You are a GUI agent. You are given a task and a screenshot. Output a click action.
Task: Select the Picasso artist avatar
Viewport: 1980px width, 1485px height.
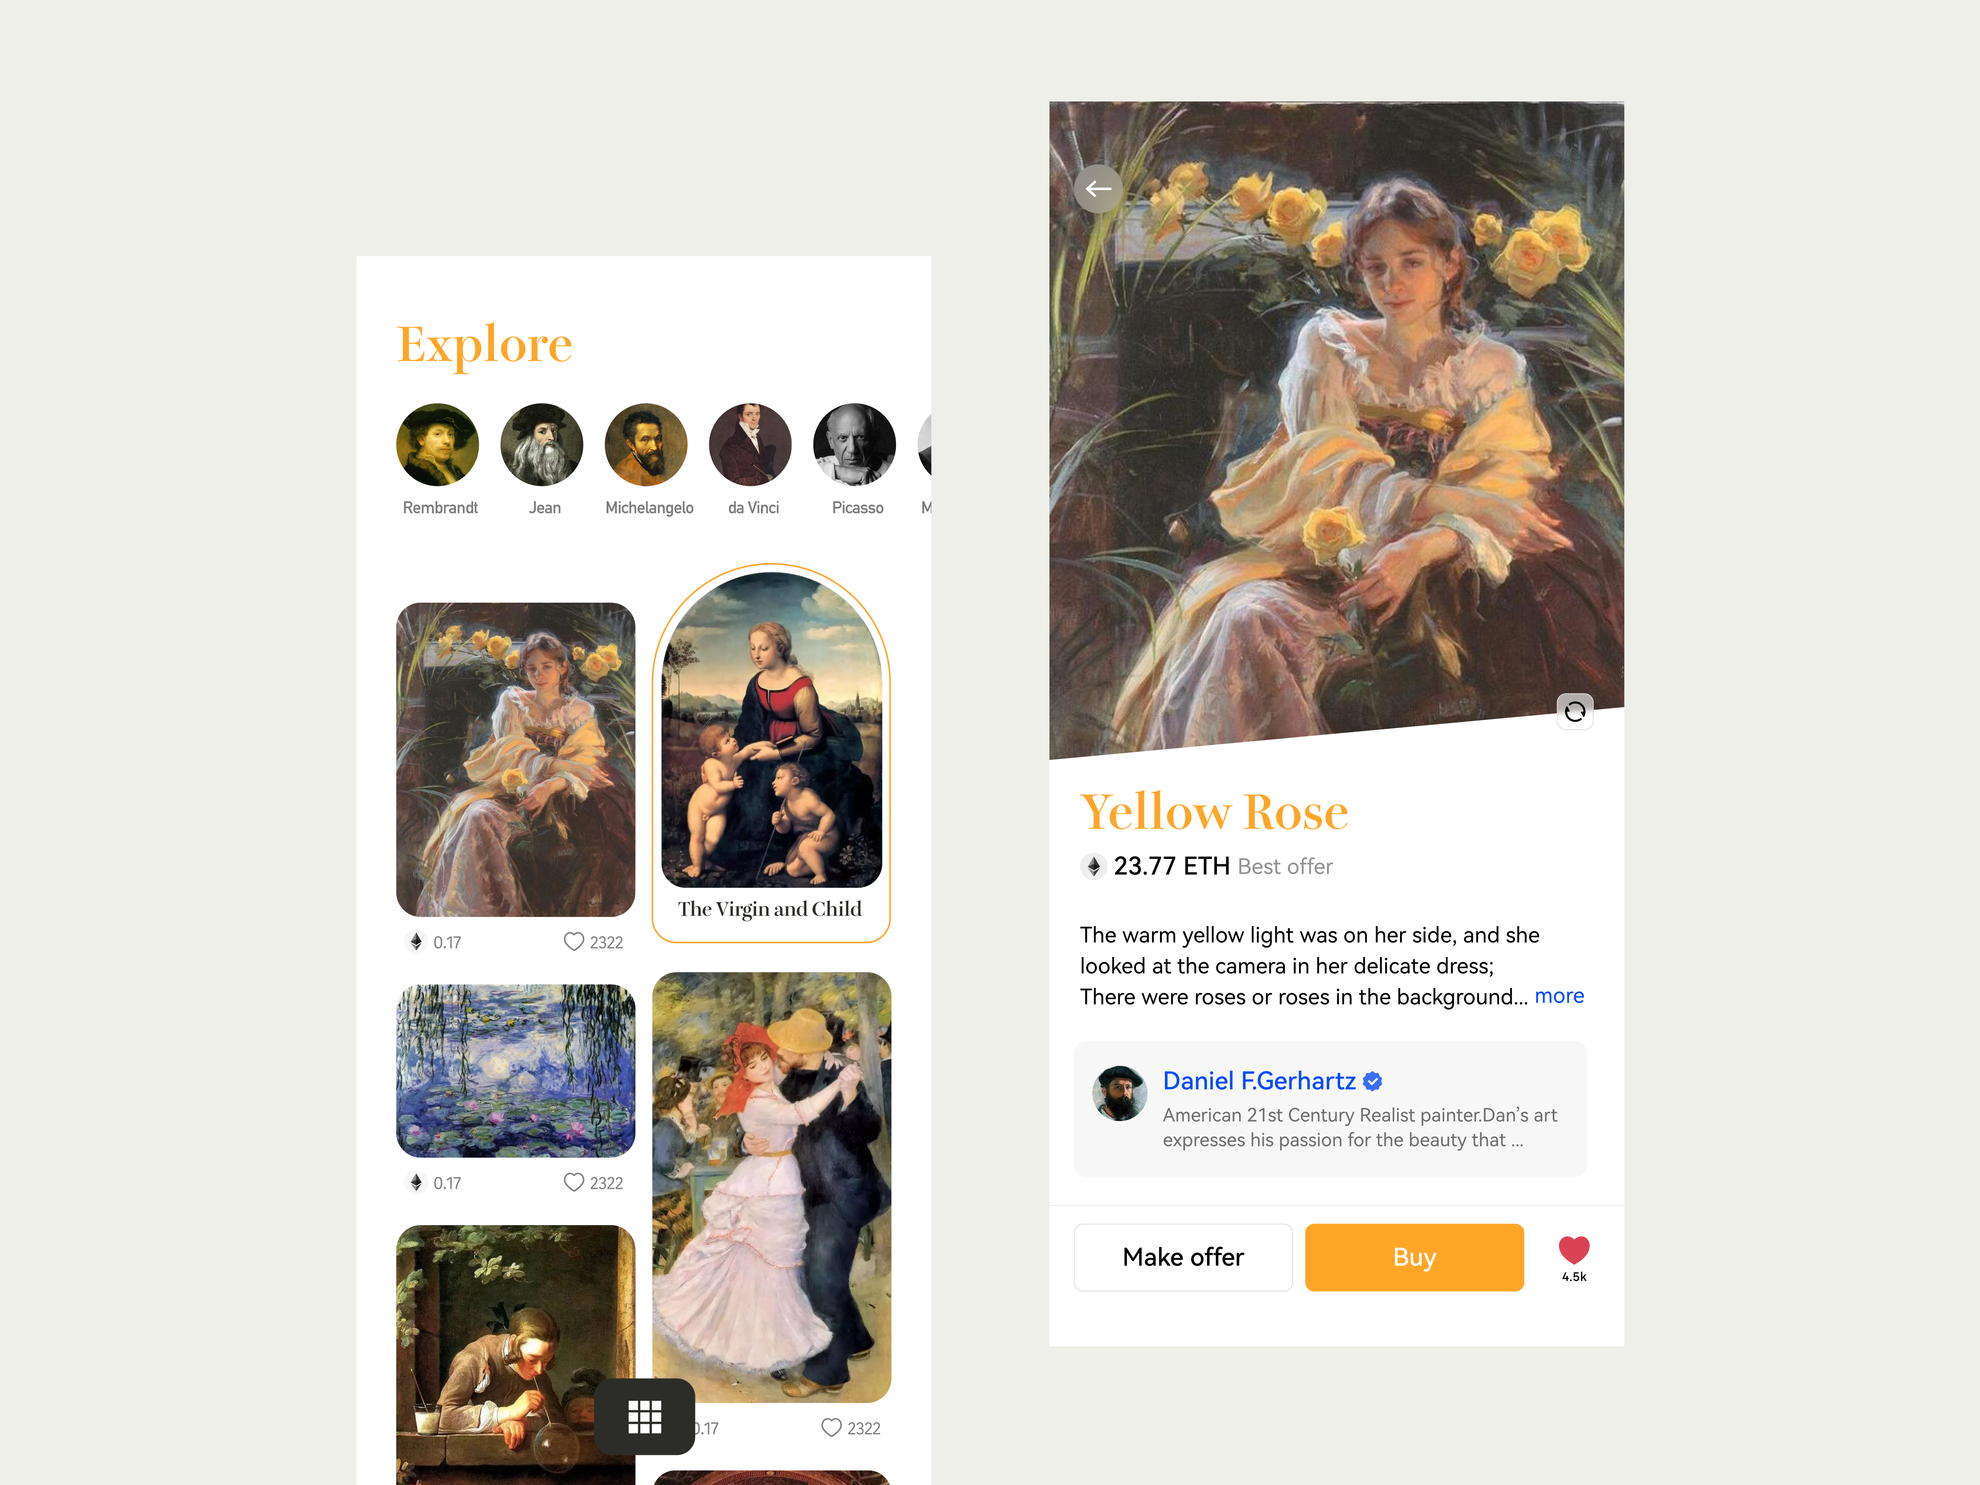855,445
